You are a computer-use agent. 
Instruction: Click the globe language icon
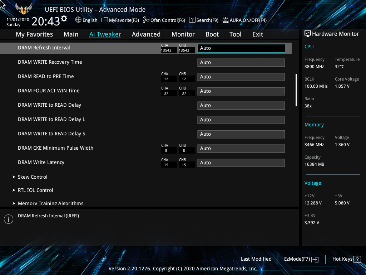78,20
